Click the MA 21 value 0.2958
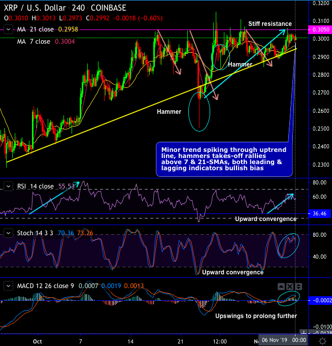This screenshot has height=346, width=332. [68, 29]
